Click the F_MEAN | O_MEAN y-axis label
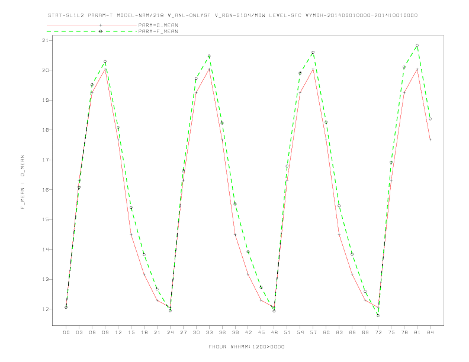Viewport: 469px width, 362px height. coord(23,182)
